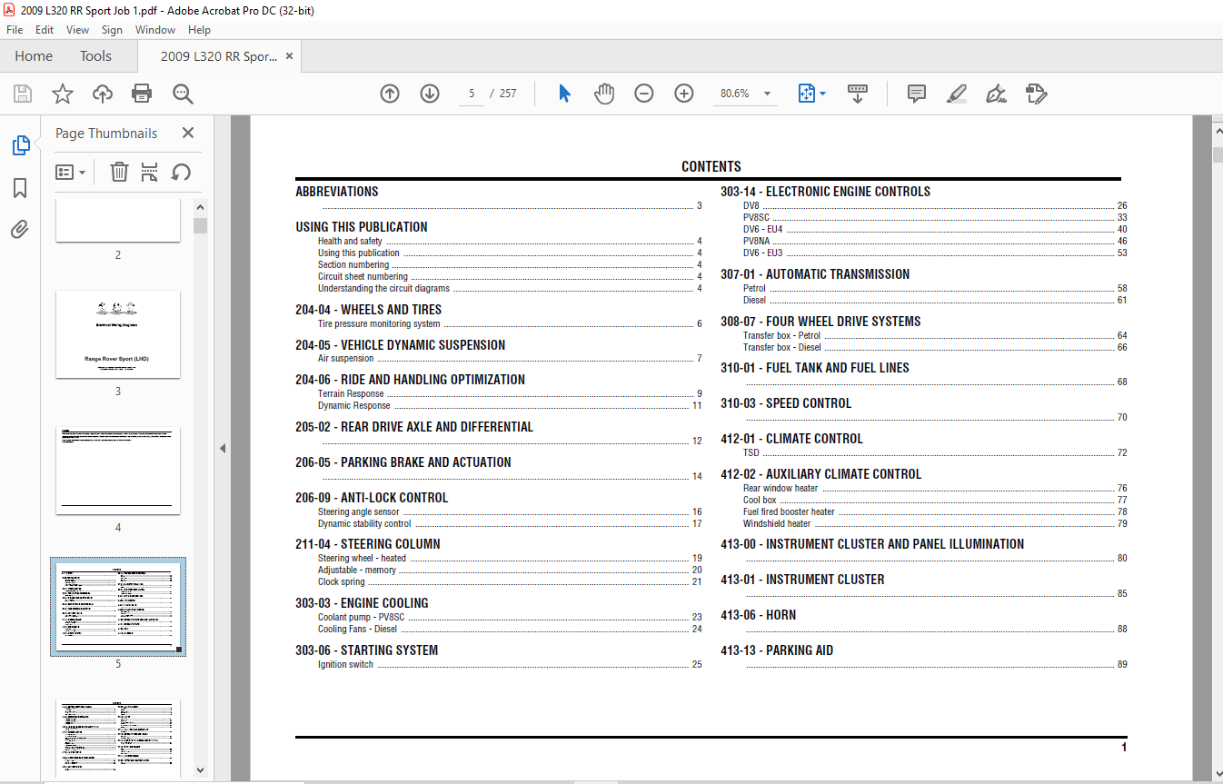Click the 'Air suspension' contents entry

pyautogui.click(x=345, y=359)
